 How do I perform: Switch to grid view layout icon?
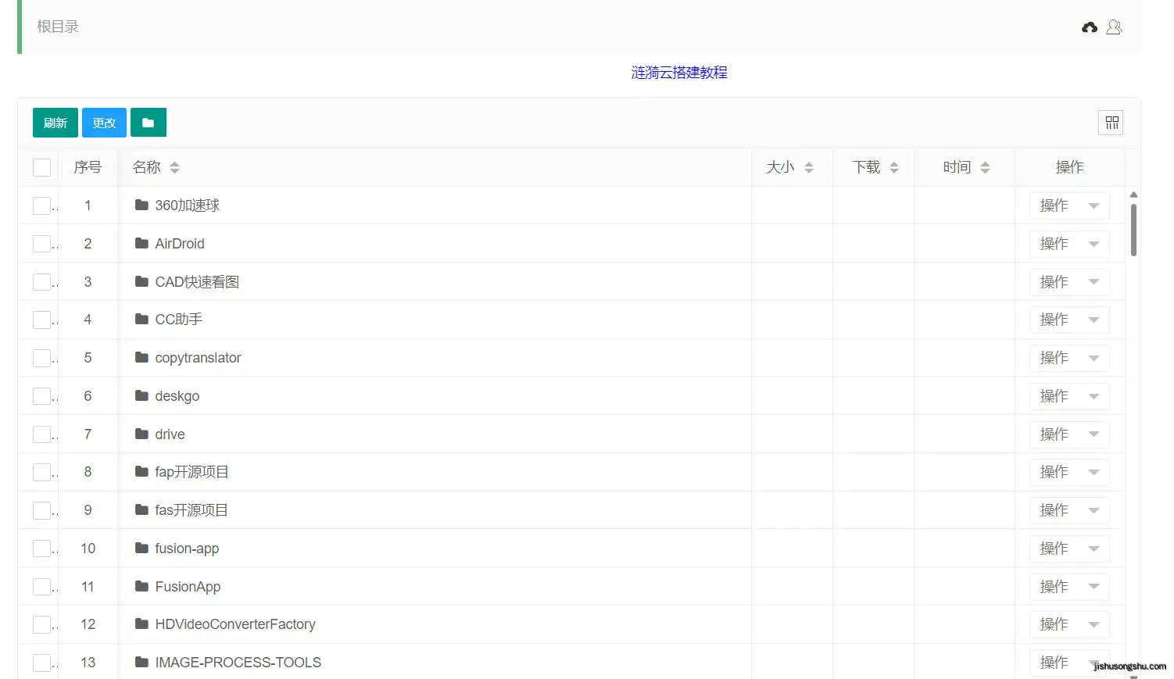(x=1111, y=123)
